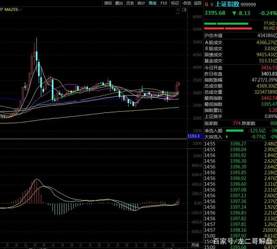This screenshot has width=277, height=249.
Task: Open the 指标 indicators menu
Action: [108, 3]
